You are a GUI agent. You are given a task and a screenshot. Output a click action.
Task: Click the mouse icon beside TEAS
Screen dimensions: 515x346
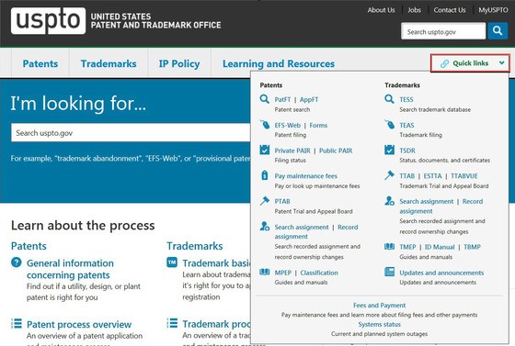(x=389, y=125)
